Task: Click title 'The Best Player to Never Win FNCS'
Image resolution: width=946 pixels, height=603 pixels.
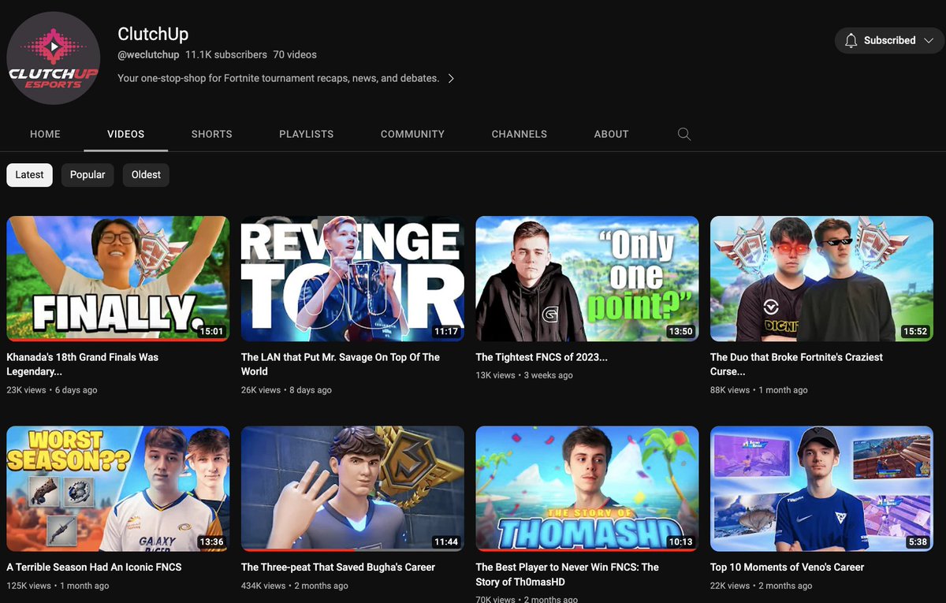Action: [568, 574]
